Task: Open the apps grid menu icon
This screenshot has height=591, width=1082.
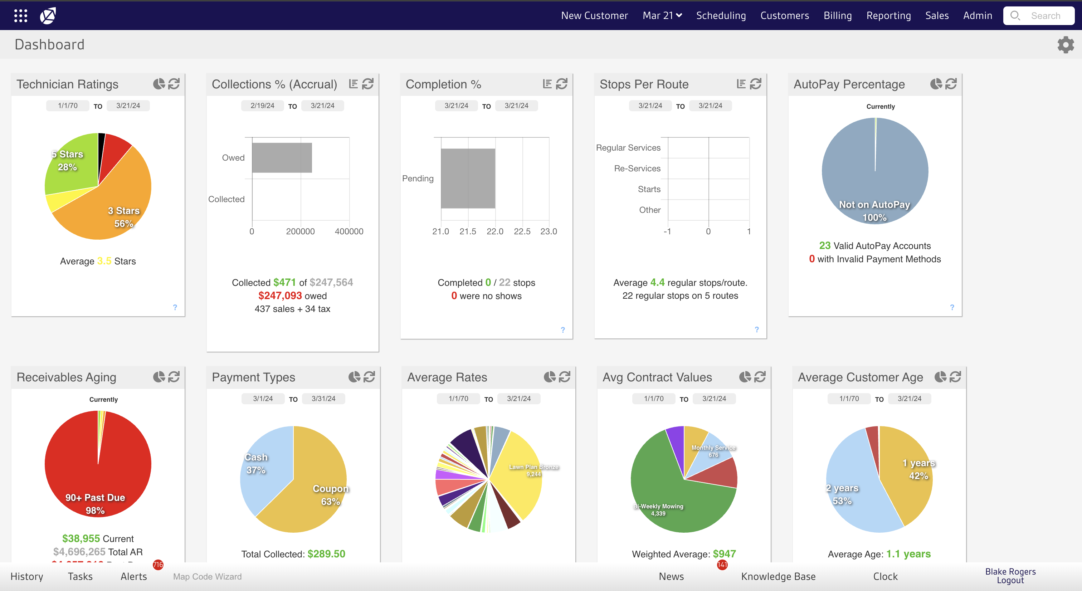Action: [x=21, y=15]
